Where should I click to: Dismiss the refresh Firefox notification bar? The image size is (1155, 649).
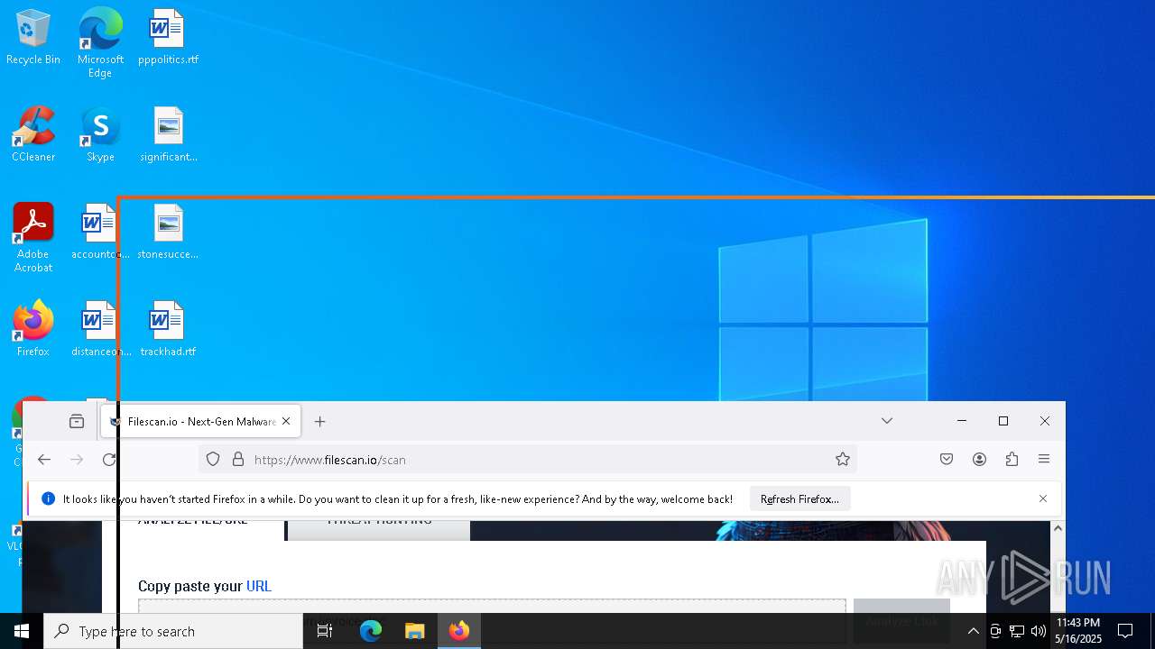point(1043,499)
